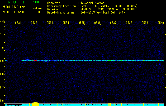
Task: Click the 0.9 kHz axis label
Action: (2, 61)
